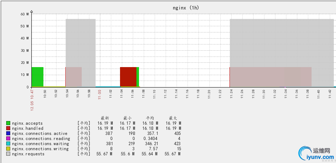Click the dark red handled bar near 11:04
This screenshot has width=336, height=163.
[x=128, y=77]
